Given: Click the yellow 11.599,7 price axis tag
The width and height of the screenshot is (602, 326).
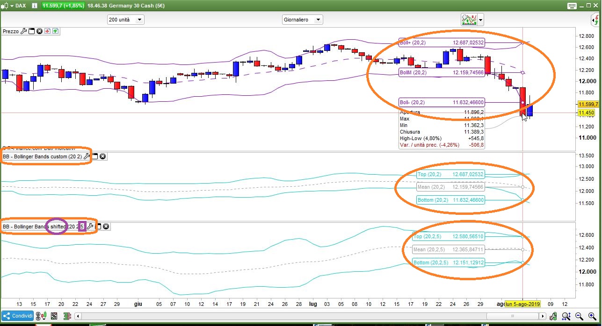Looking at the screenshot, I should point(589,105).
